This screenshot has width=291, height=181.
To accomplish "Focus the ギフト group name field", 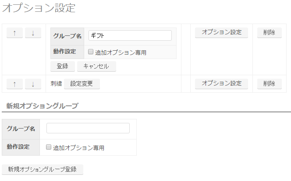I will click(130, 35).
